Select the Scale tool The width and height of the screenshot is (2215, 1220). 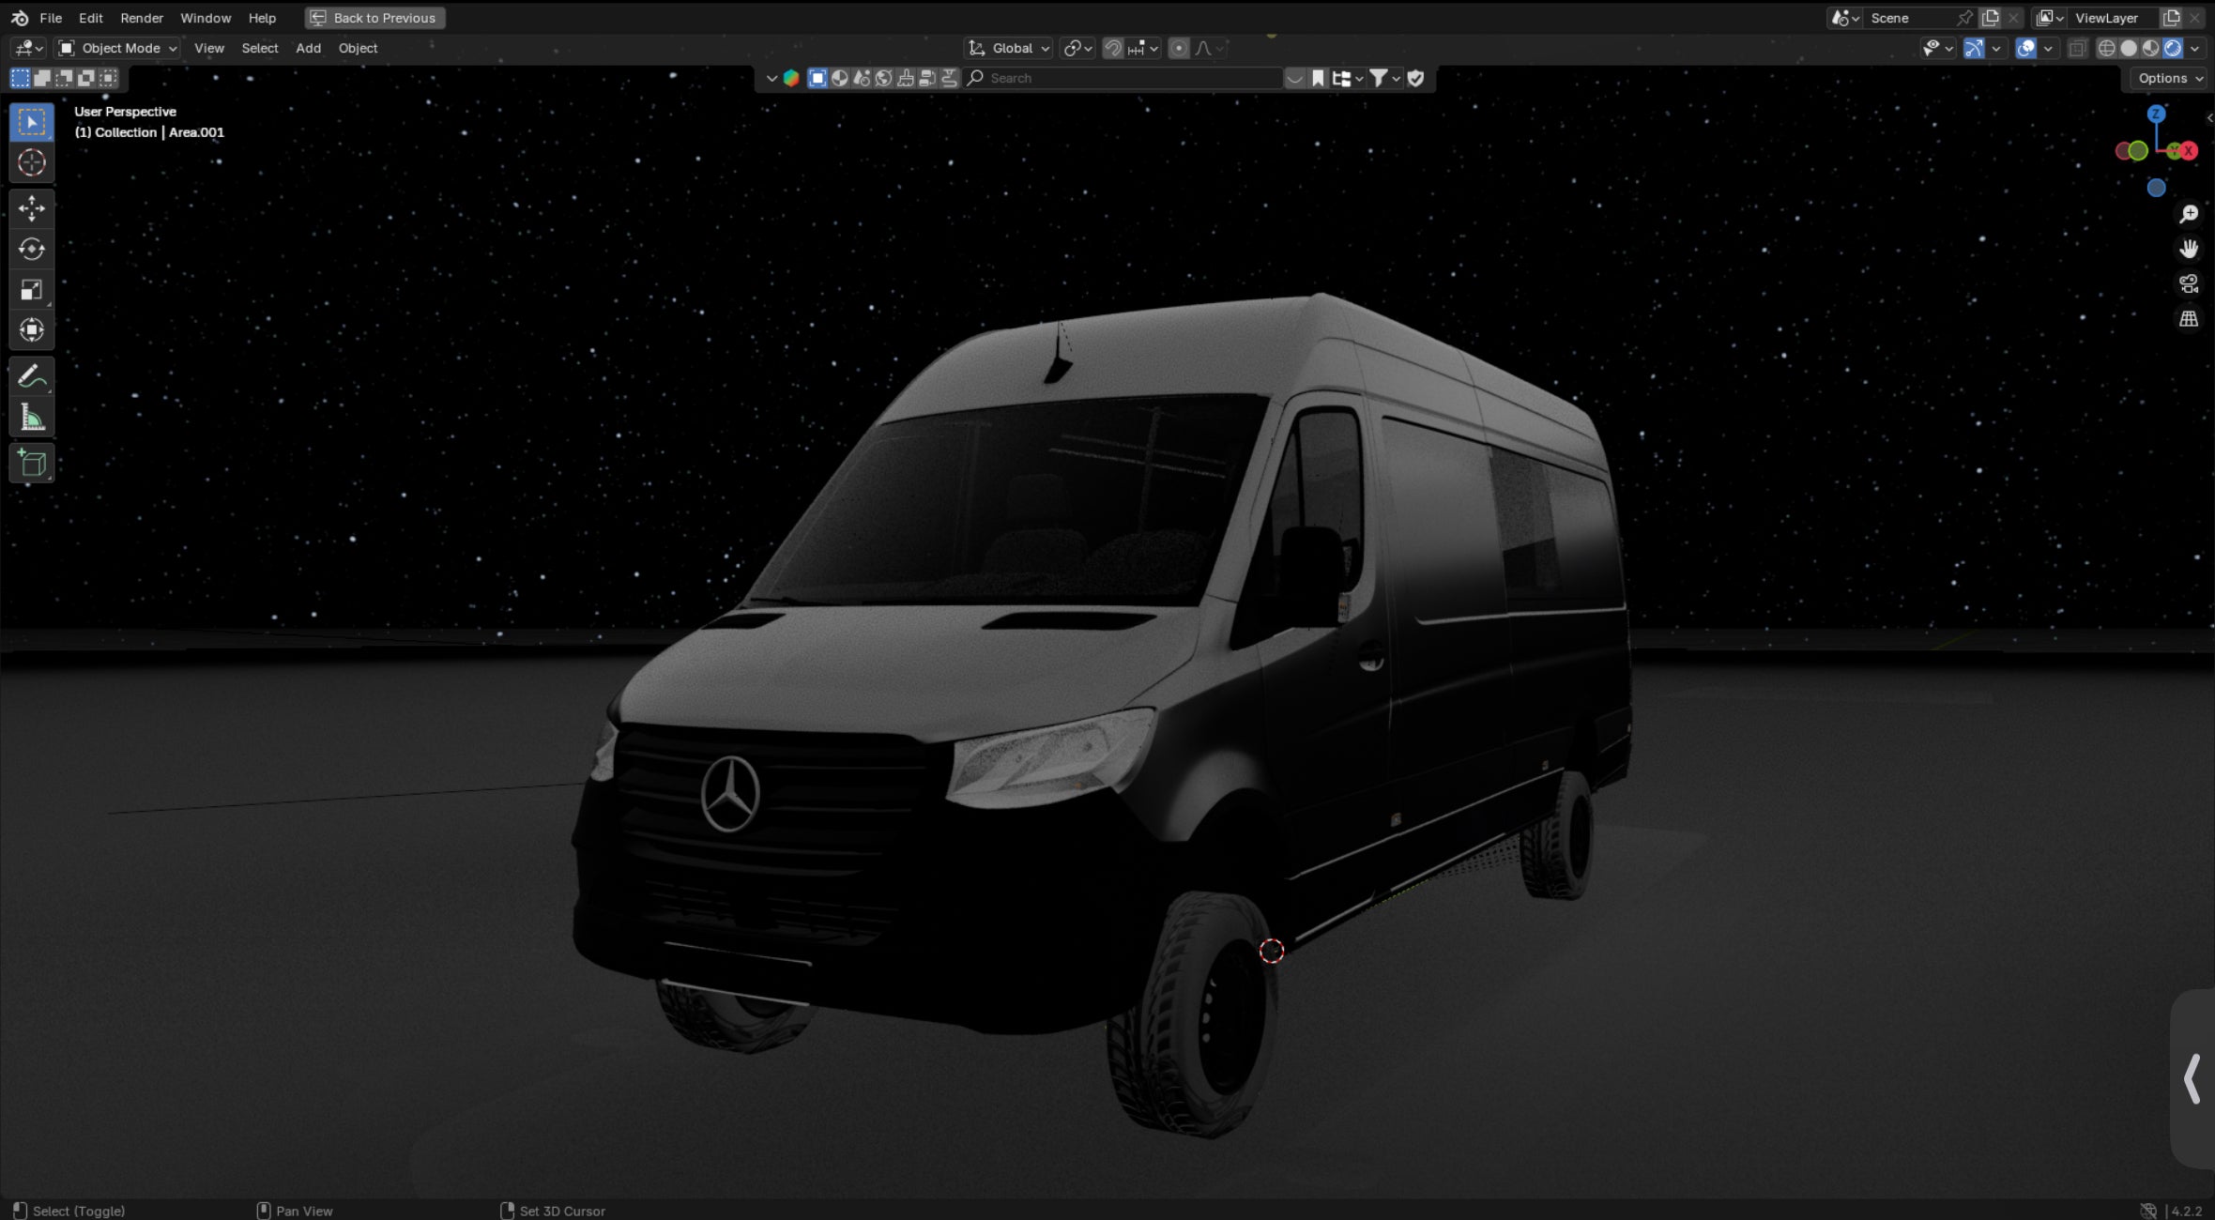(31, 290)
